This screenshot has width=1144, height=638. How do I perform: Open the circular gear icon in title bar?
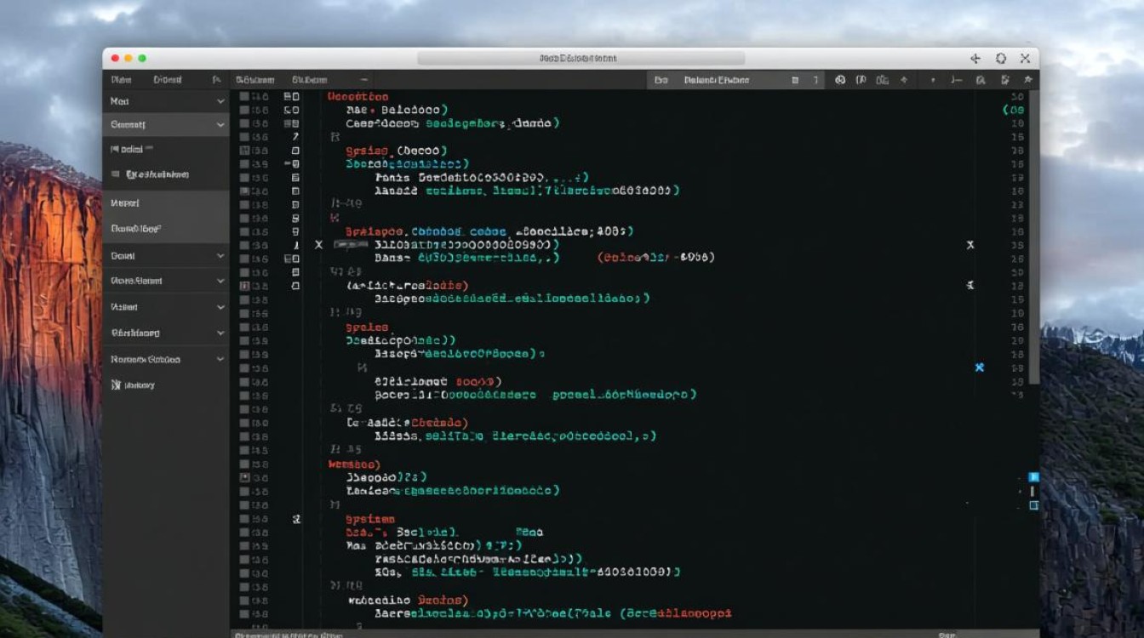pyautogui.click(x=1001, y=59)
